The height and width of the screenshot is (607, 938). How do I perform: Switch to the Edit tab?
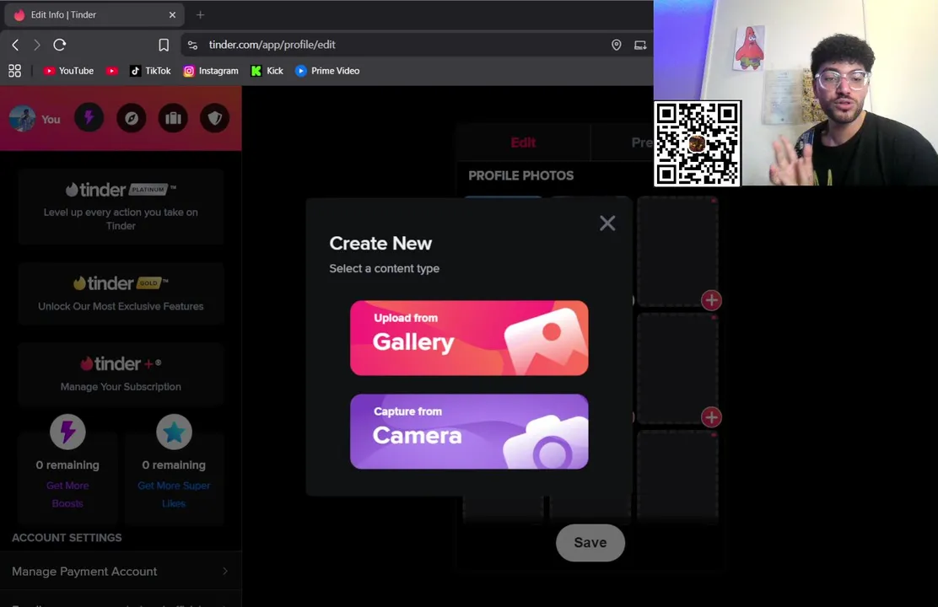(x=524, y=142)
